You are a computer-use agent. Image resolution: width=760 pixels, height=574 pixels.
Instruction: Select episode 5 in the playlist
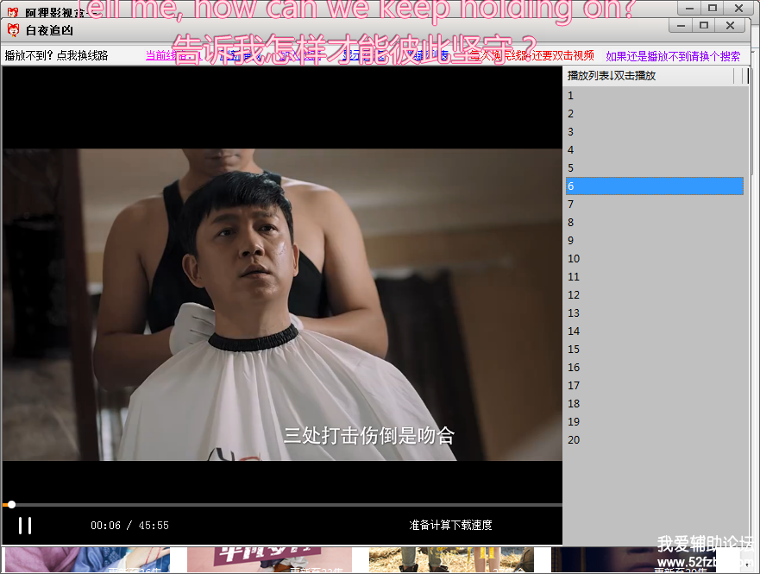[x=655, y=167]
